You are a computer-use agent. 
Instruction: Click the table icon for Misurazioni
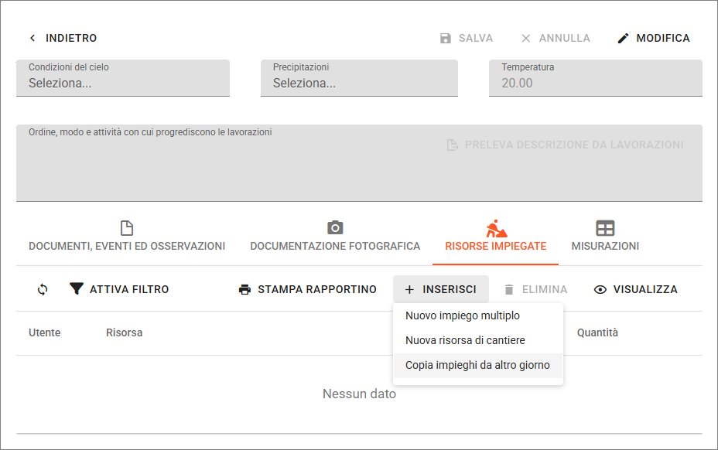[605, 227]
